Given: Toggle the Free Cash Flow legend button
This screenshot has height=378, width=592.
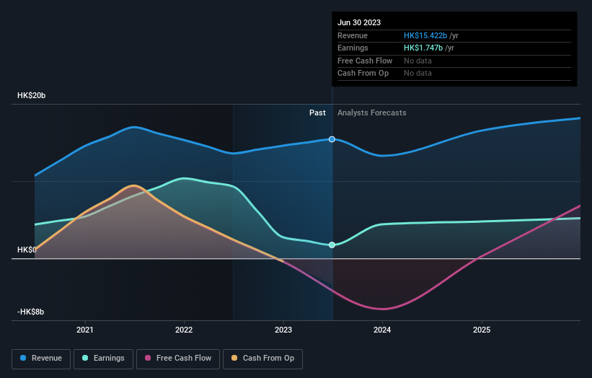Looking at the screenshot, I should pos(178,359).
